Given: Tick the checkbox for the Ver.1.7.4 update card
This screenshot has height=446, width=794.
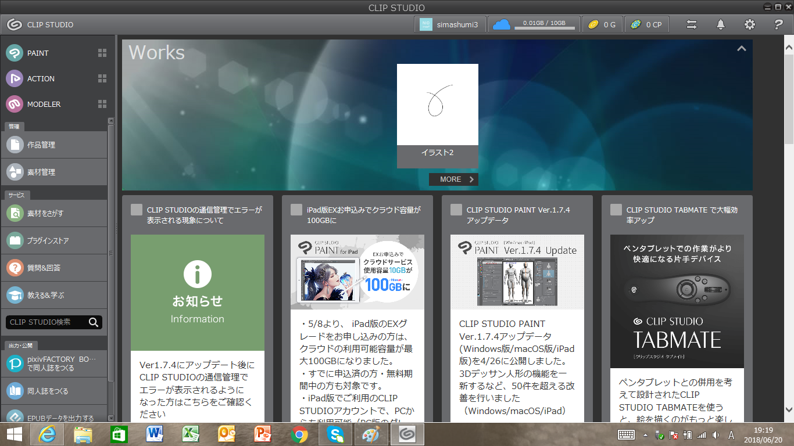Looking at the screenshot, I should (x=456, y=210).
